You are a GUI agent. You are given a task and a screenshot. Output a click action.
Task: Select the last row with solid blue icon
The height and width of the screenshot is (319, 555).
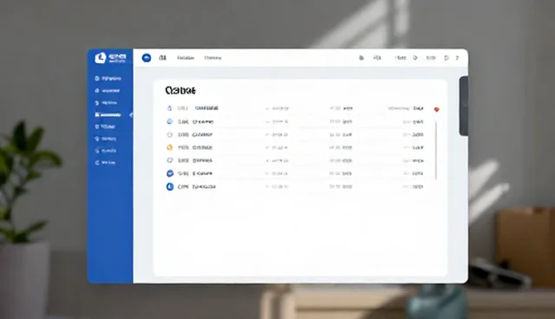click(x=295, y=186)
